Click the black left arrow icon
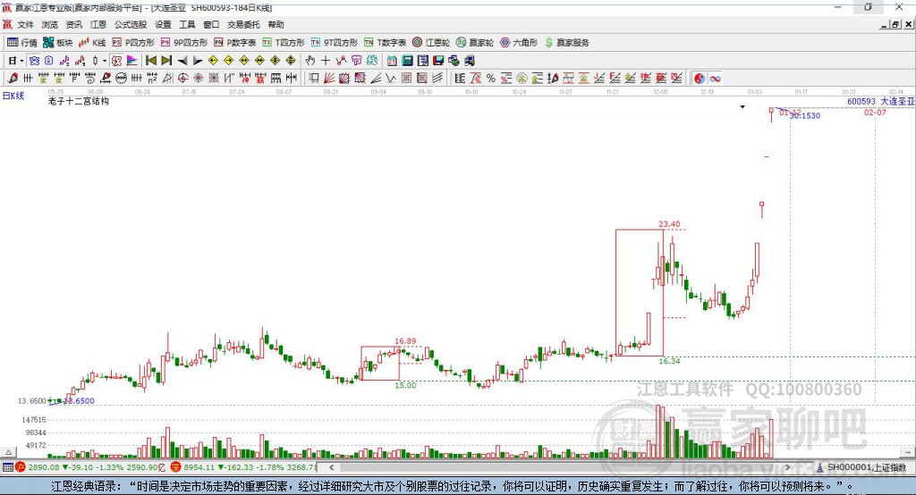Image resolution: width=916 pixels, height=495 pixels. coord(182,61)
